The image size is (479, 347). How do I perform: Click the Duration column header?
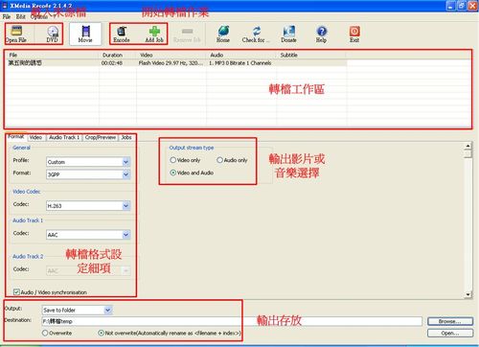(118, 55)
